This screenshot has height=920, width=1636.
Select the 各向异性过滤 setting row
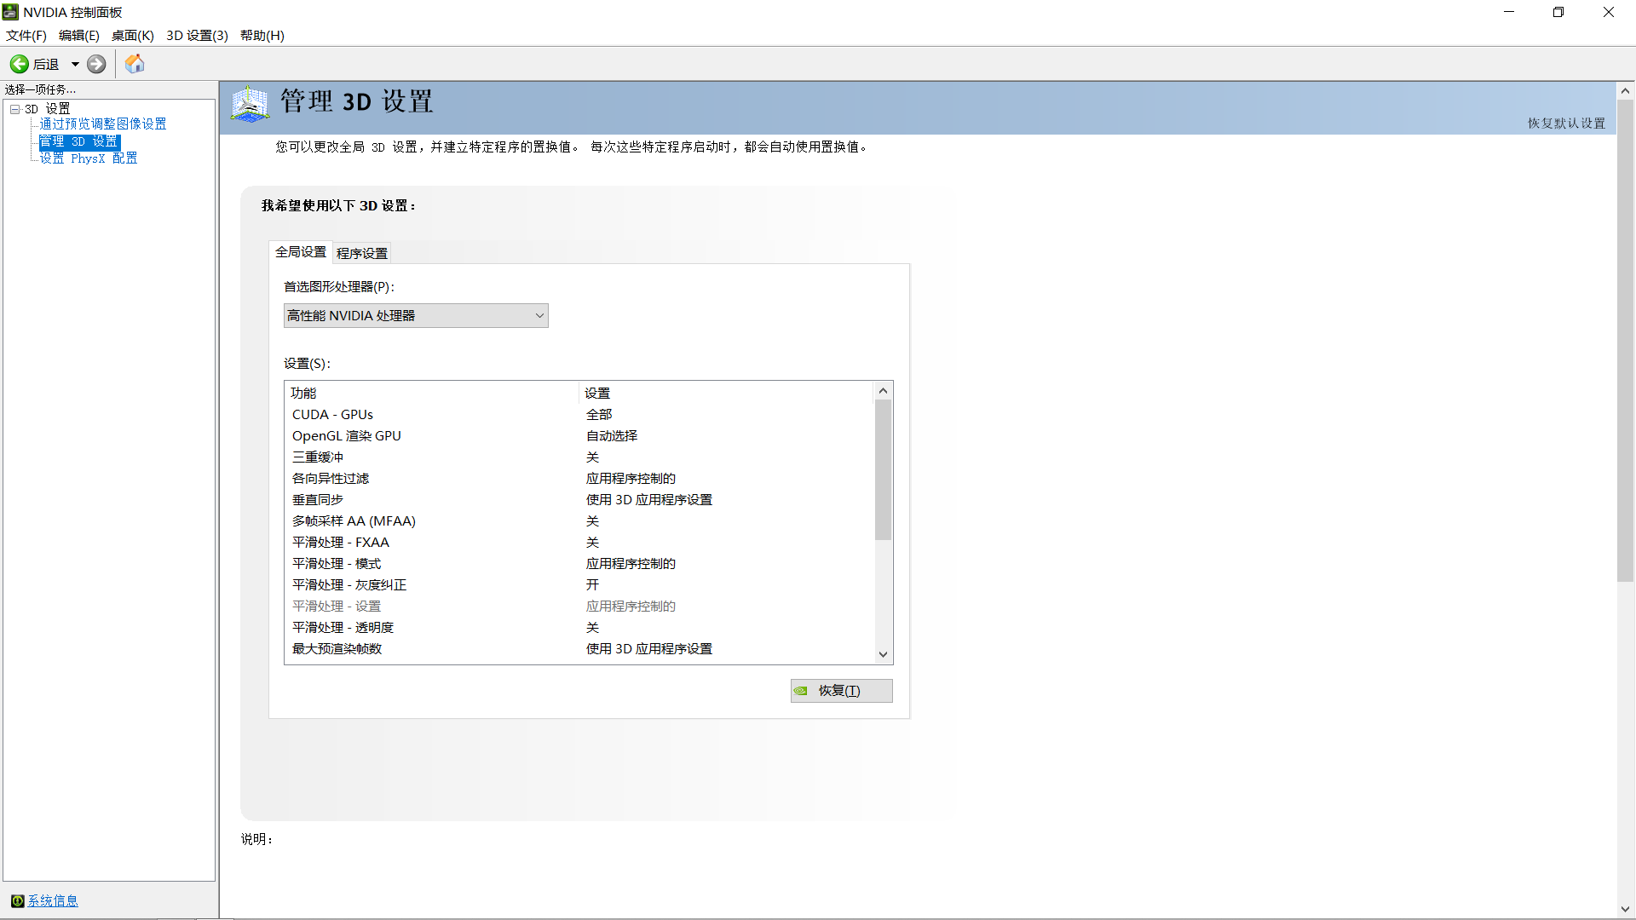(x=579, y=479)
